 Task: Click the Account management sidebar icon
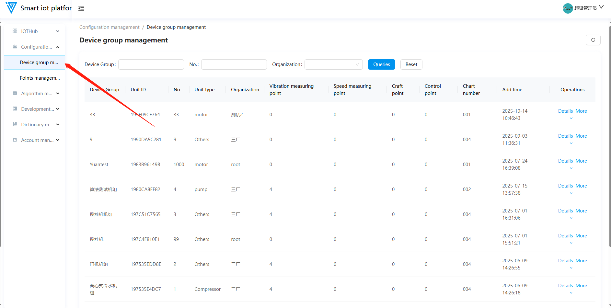click(x=15, y=140)
